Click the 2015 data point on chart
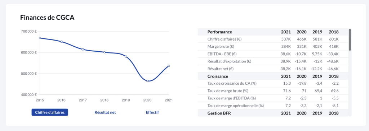369x131 pixels. [x=40, y=38]
